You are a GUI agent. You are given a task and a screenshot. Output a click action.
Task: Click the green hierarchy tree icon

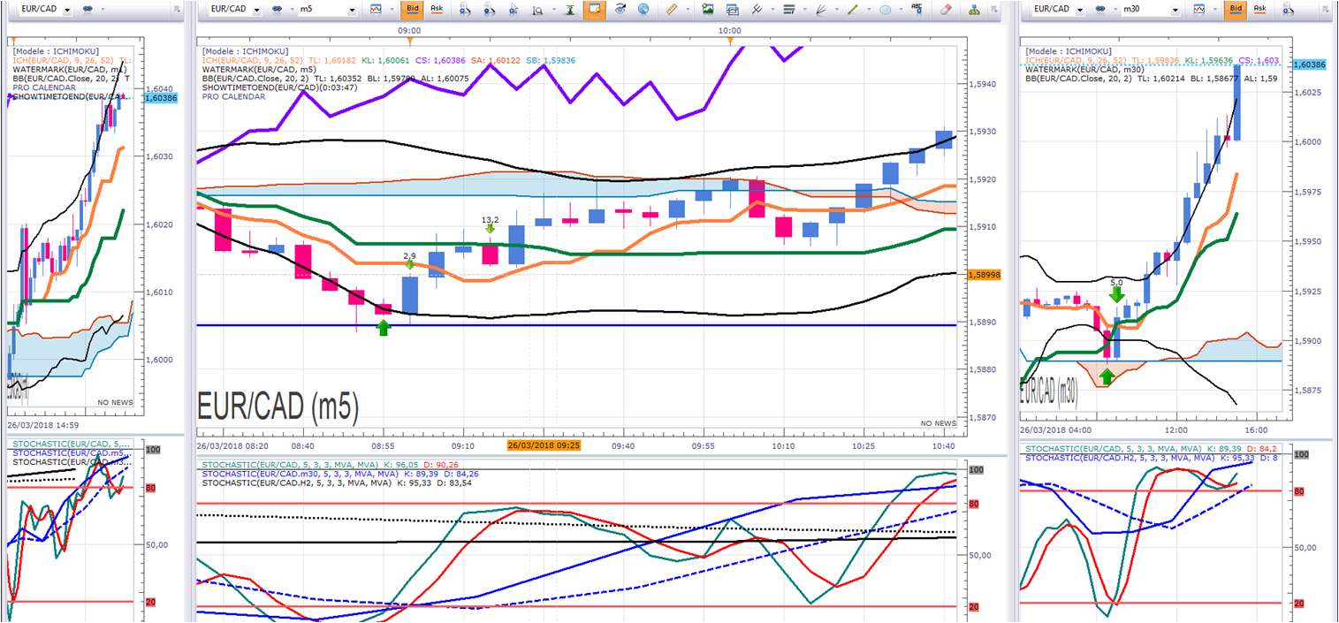[974, 9]
